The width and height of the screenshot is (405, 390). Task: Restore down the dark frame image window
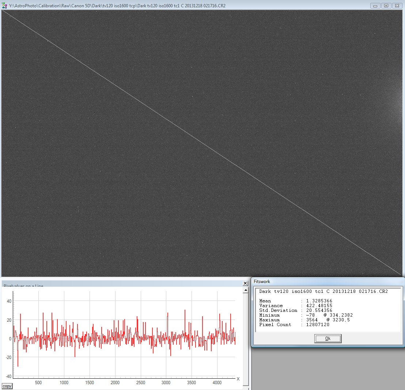(x=386, y=6)
